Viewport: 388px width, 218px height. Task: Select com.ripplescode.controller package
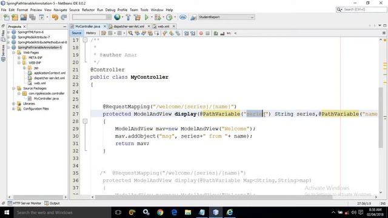click(x=46, y=93)
